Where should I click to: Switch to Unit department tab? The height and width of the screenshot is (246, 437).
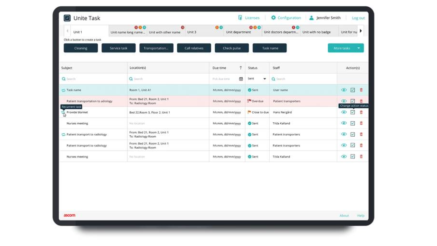point(243,31)
